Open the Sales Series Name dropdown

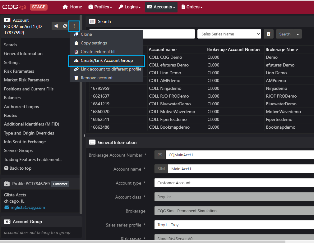[229, 34]
